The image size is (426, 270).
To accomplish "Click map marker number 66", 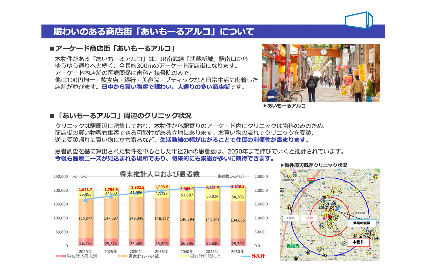I will 289,176.
